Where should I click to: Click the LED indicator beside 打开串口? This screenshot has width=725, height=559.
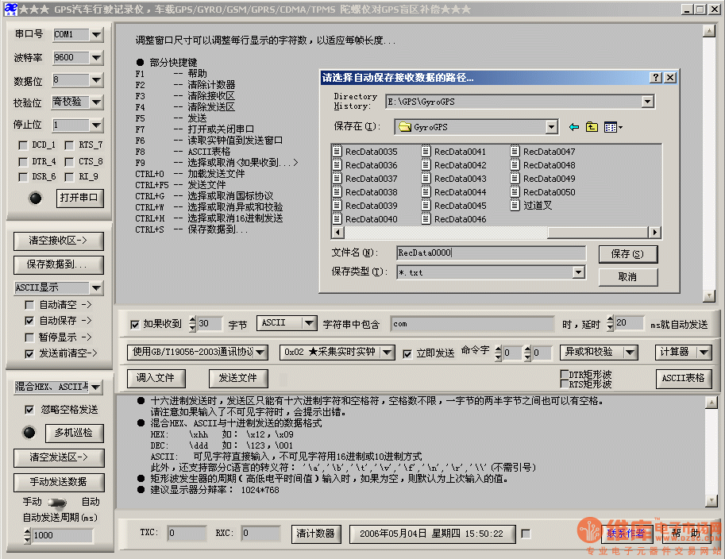pos(36,199)
